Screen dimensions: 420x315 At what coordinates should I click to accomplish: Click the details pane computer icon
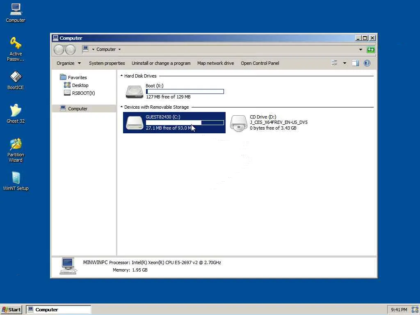[x=68, y=266]
